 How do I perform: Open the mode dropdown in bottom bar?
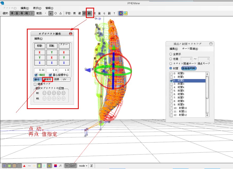pyautogui.click(x=83, y=166)
